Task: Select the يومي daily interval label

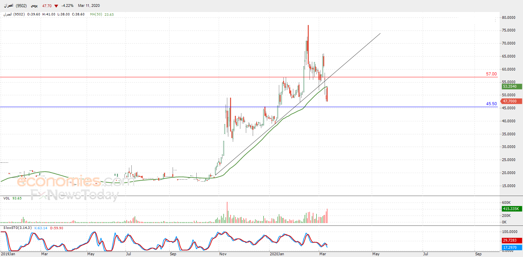Action: (35, 5)
